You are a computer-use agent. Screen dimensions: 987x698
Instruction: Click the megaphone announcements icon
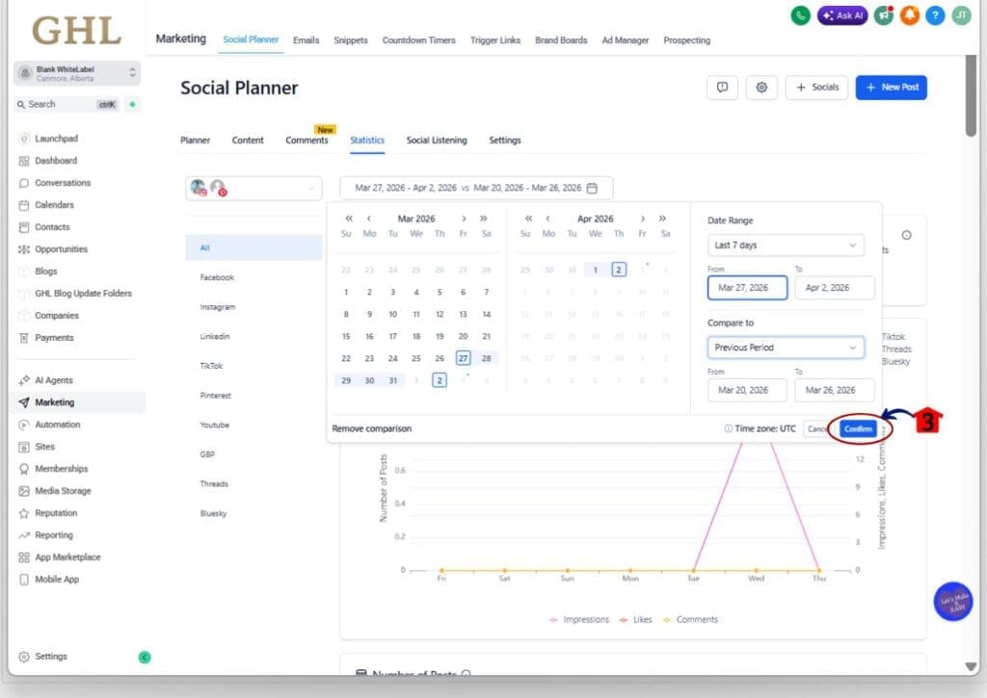pos(883,15)
